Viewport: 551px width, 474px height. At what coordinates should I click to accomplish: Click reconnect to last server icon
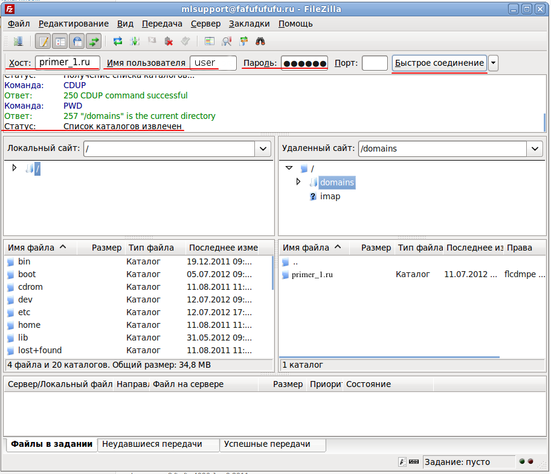pos(185,42)
